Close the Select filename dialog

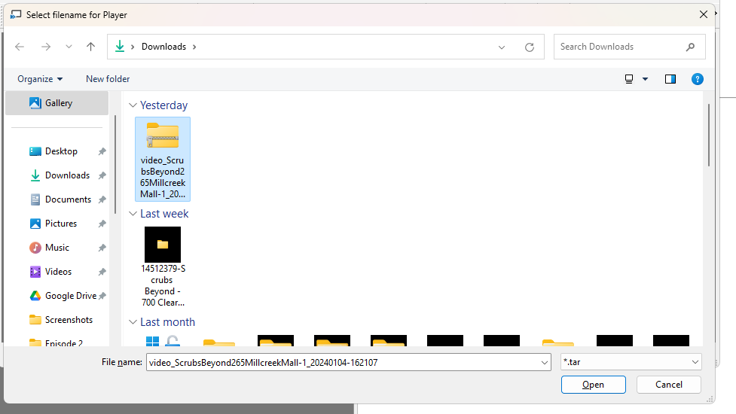(703, 14)
